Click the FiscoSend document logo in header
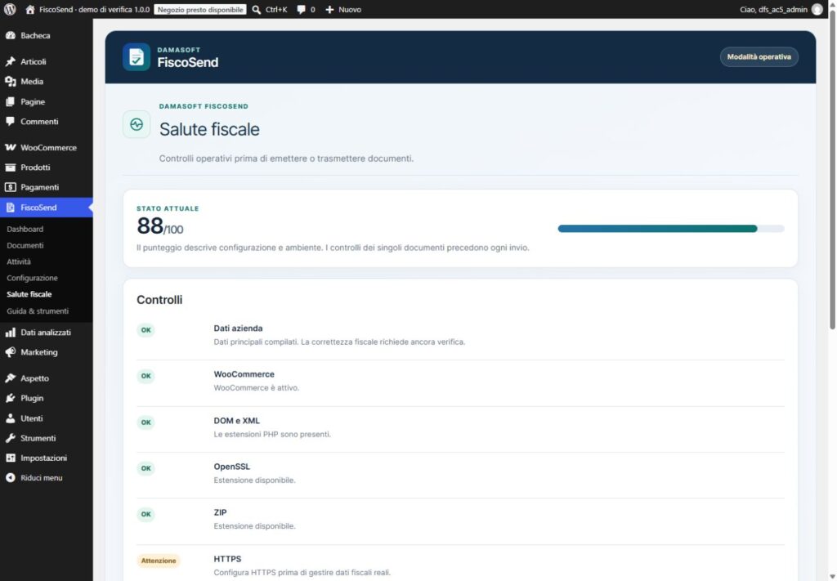Screen dimensions: 837x581 (137, 57)
